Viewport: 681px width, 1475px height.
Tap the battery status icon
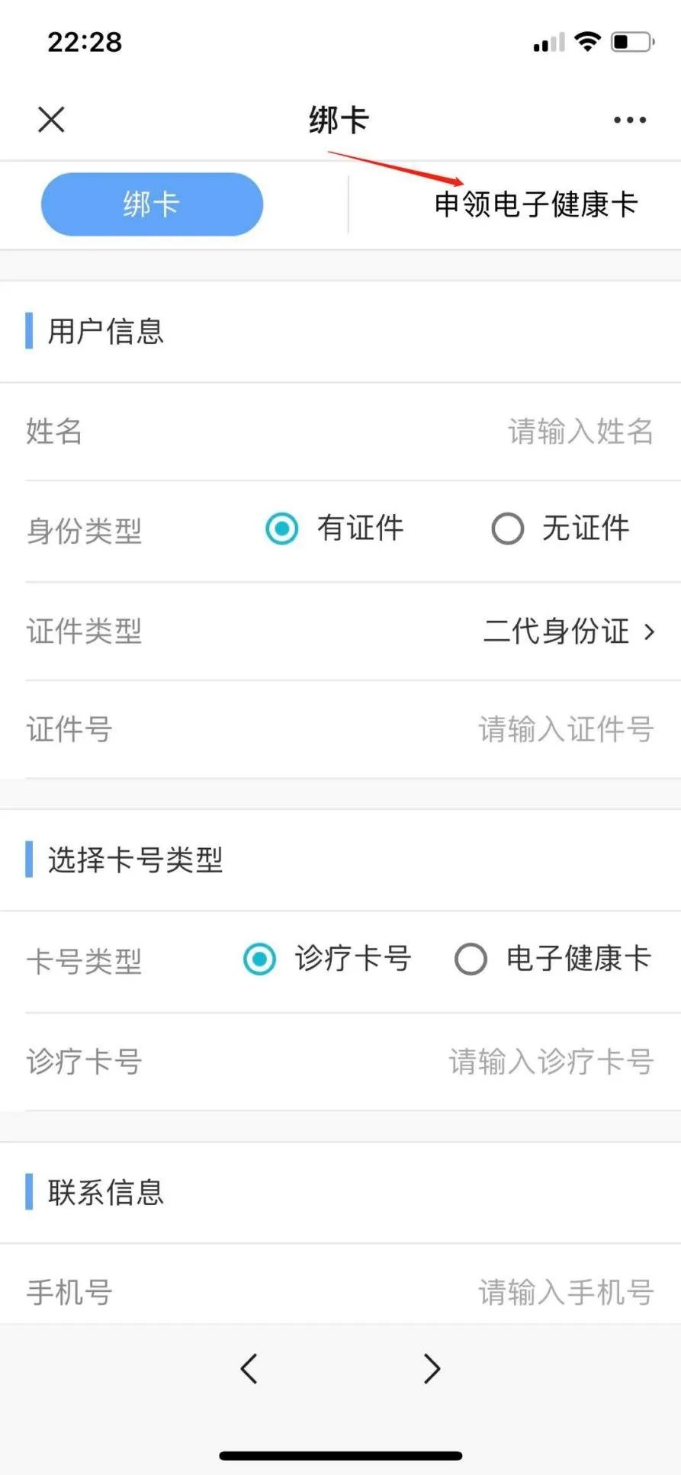point(632,41)
